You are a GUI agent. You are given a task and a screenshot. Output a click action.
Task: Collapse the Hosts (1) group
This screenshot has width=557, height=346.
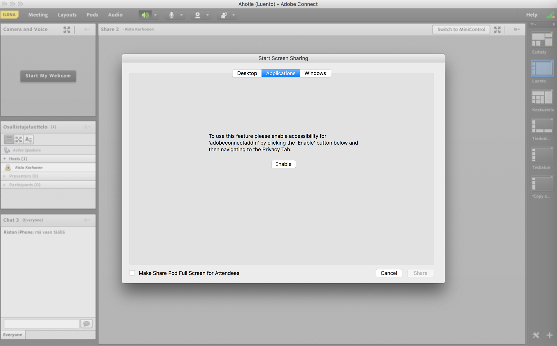point(5,158)
